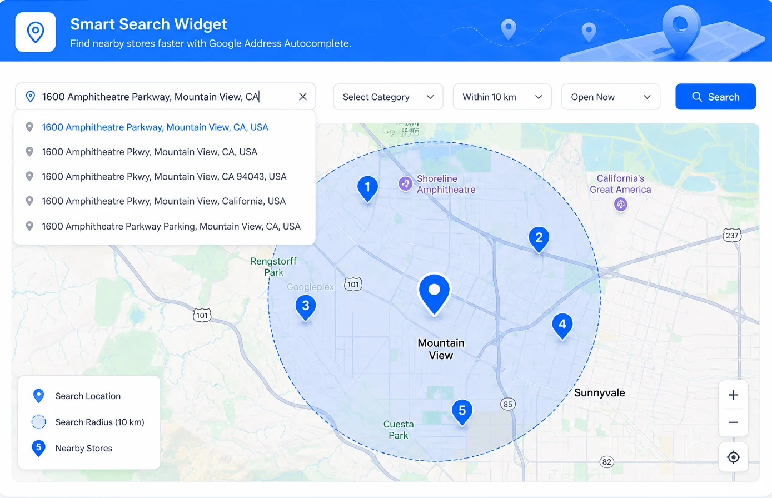Click the Shoreline Amphitheatre music venue icon

406,183
